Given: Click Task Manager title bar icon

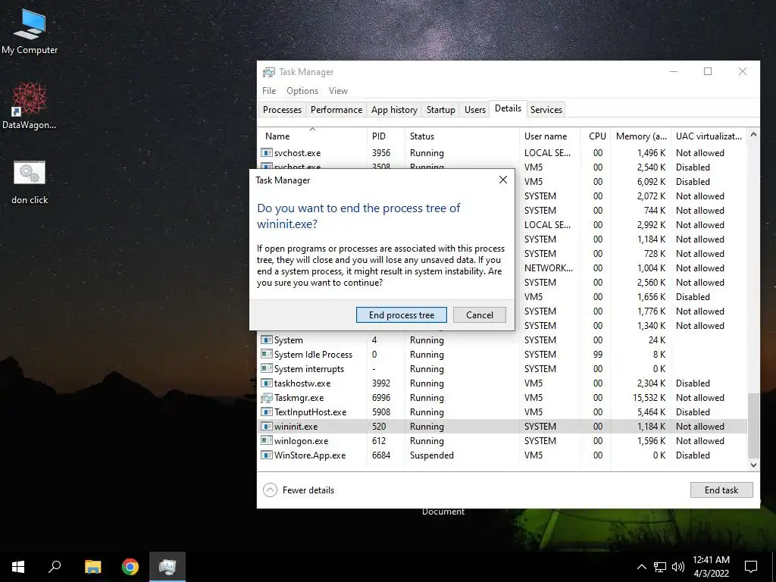Looking at the screenshot, I should click(x=269, y=72).
